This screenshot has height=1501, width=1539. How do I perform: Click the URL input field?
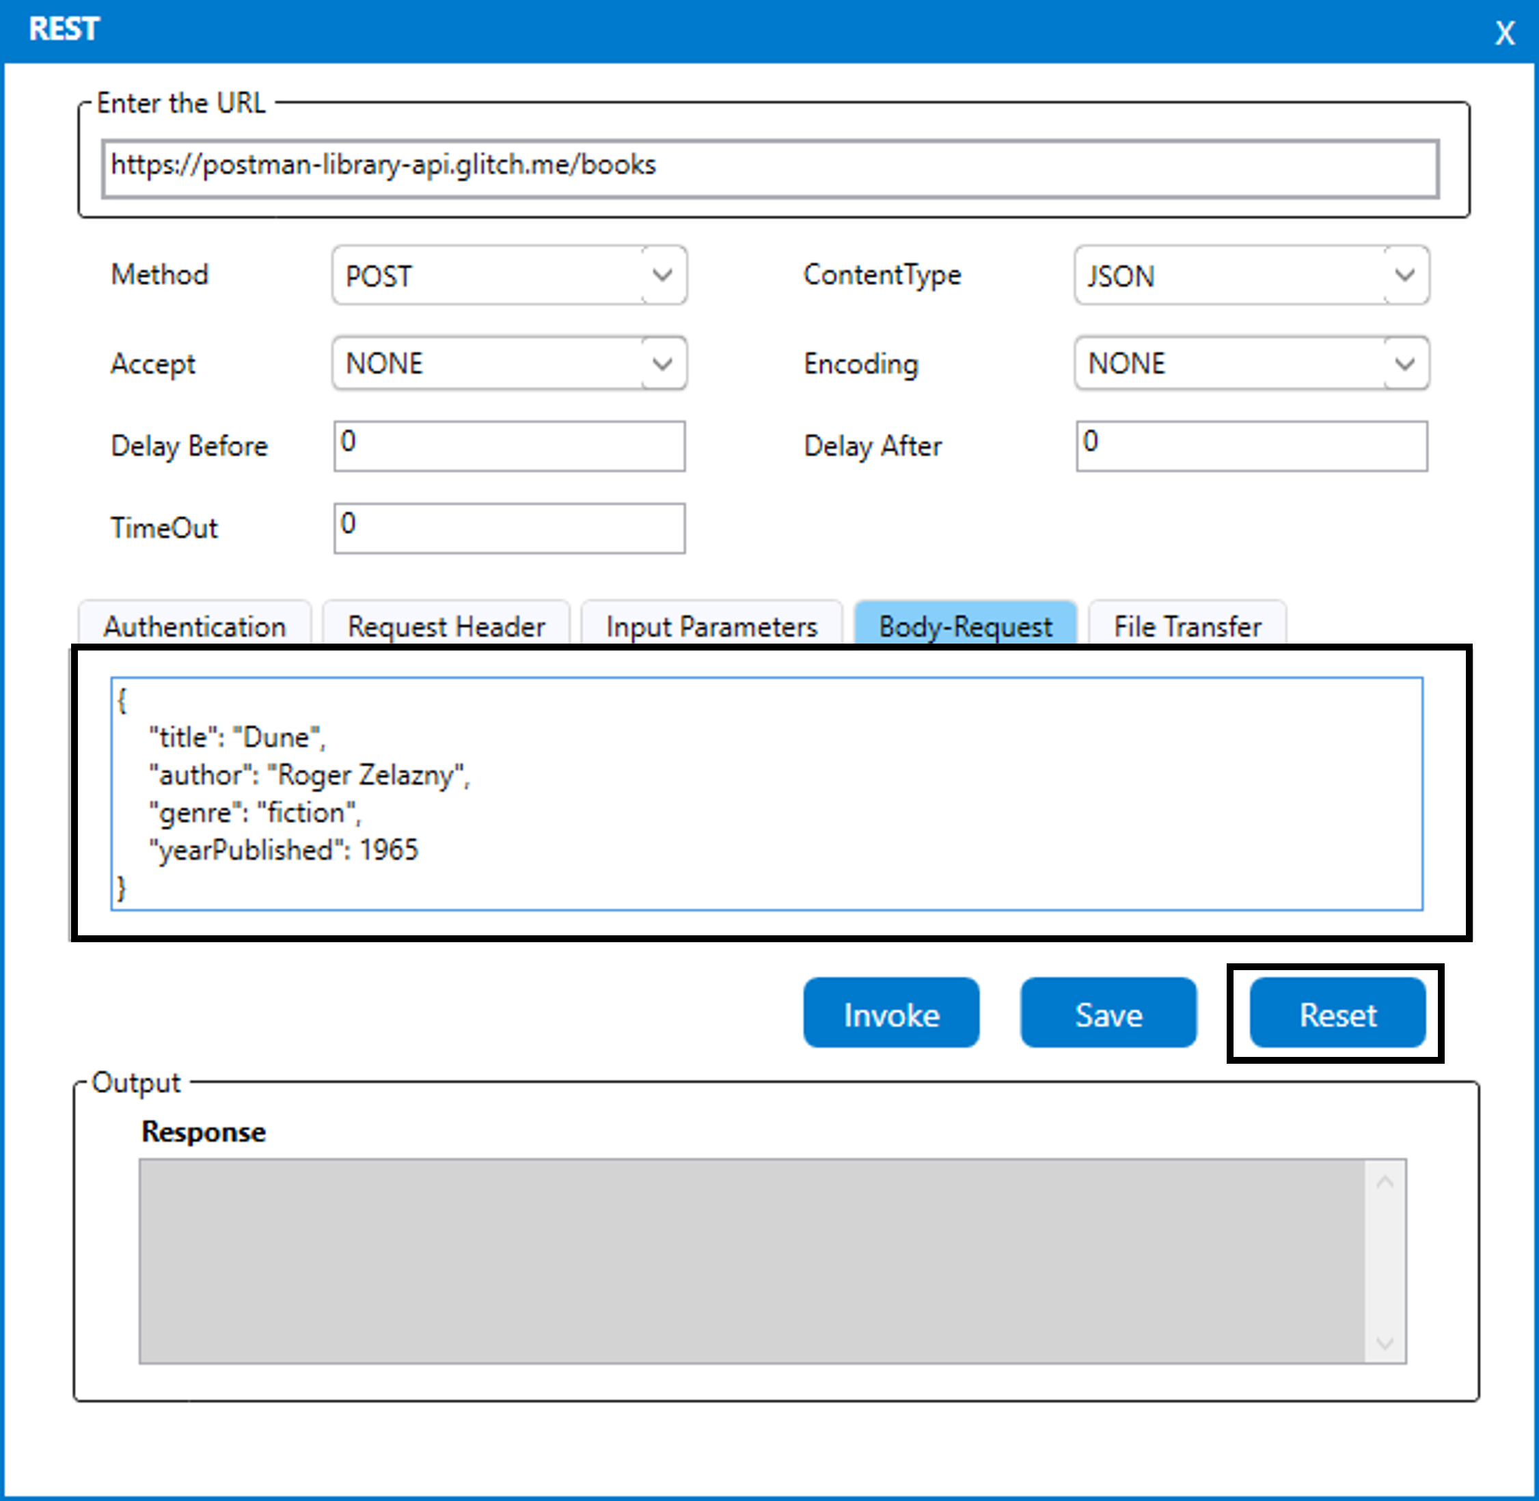click(x=769, y=168)
